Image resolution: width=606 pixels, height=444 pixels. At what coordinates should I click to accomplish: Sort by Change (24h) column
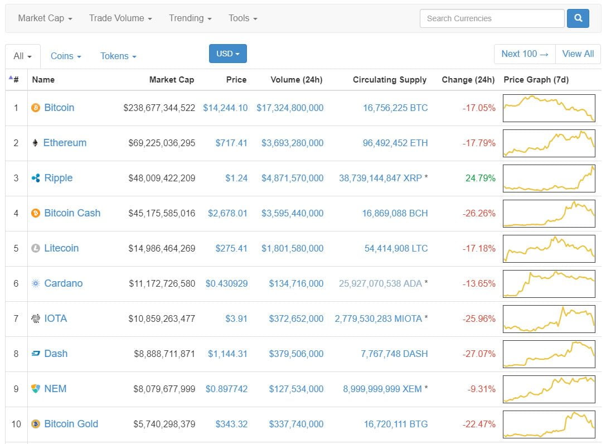468,80
